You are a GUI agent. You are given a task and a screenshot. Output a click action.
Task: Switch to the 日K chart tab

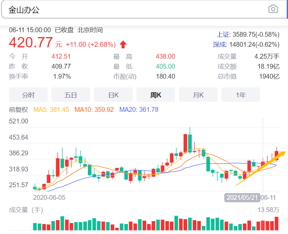(113, 94)
